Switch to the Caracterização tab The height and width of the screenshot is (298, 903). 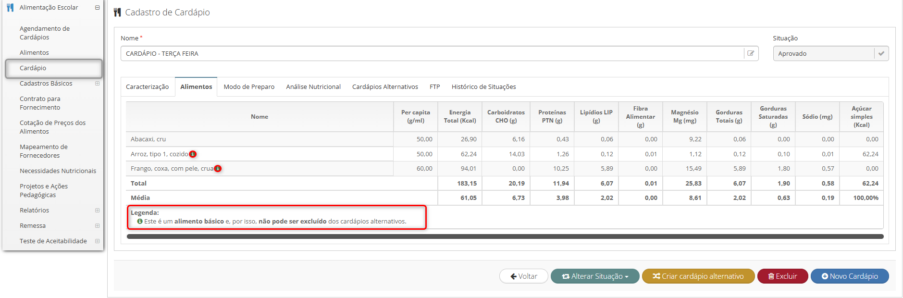pyautogui.click(x=147, y=87)
